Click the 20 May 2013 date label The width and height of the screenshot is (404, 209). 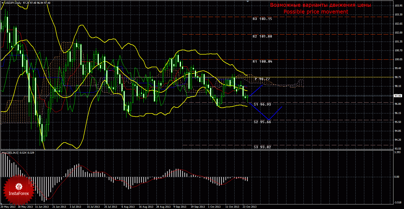tap(8, 207)
